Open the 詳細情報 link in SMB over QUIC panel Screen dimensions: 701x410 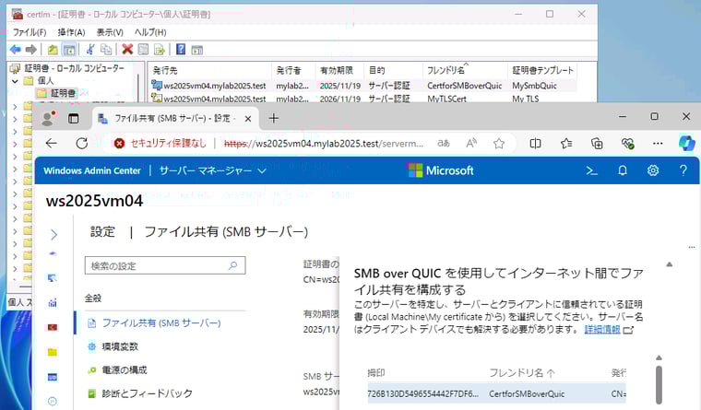coord(602,330)
